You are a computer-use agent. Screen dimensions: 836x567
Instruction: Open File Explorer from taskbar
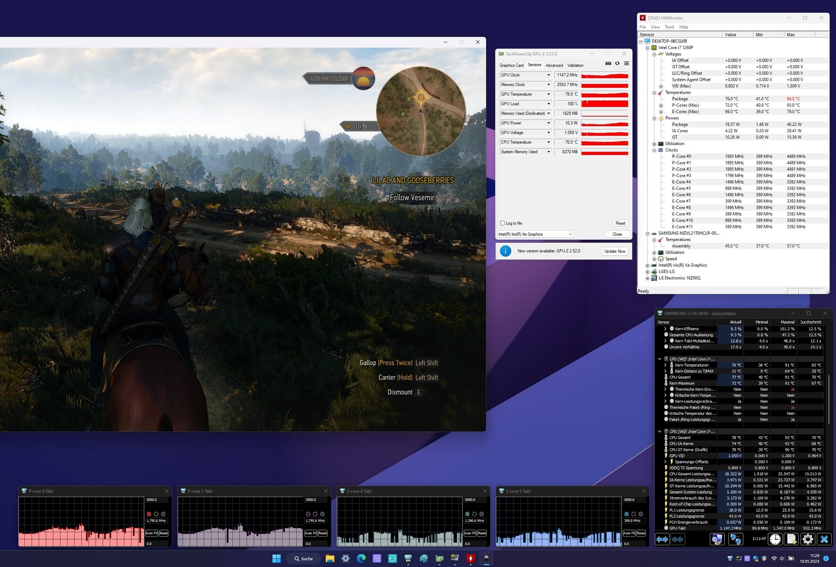click(330, 558)
